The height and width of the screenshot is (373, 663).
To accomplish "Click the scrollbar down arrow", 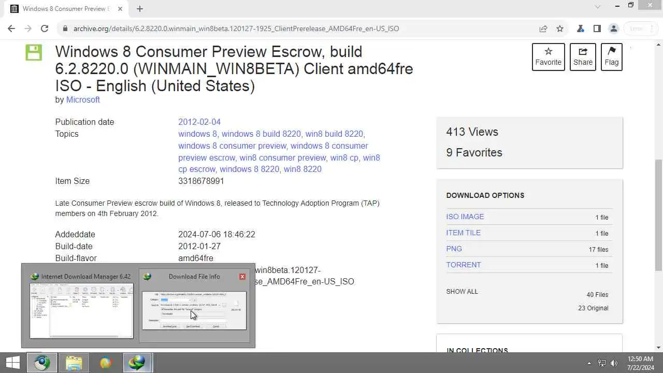I will pos(658,348).
